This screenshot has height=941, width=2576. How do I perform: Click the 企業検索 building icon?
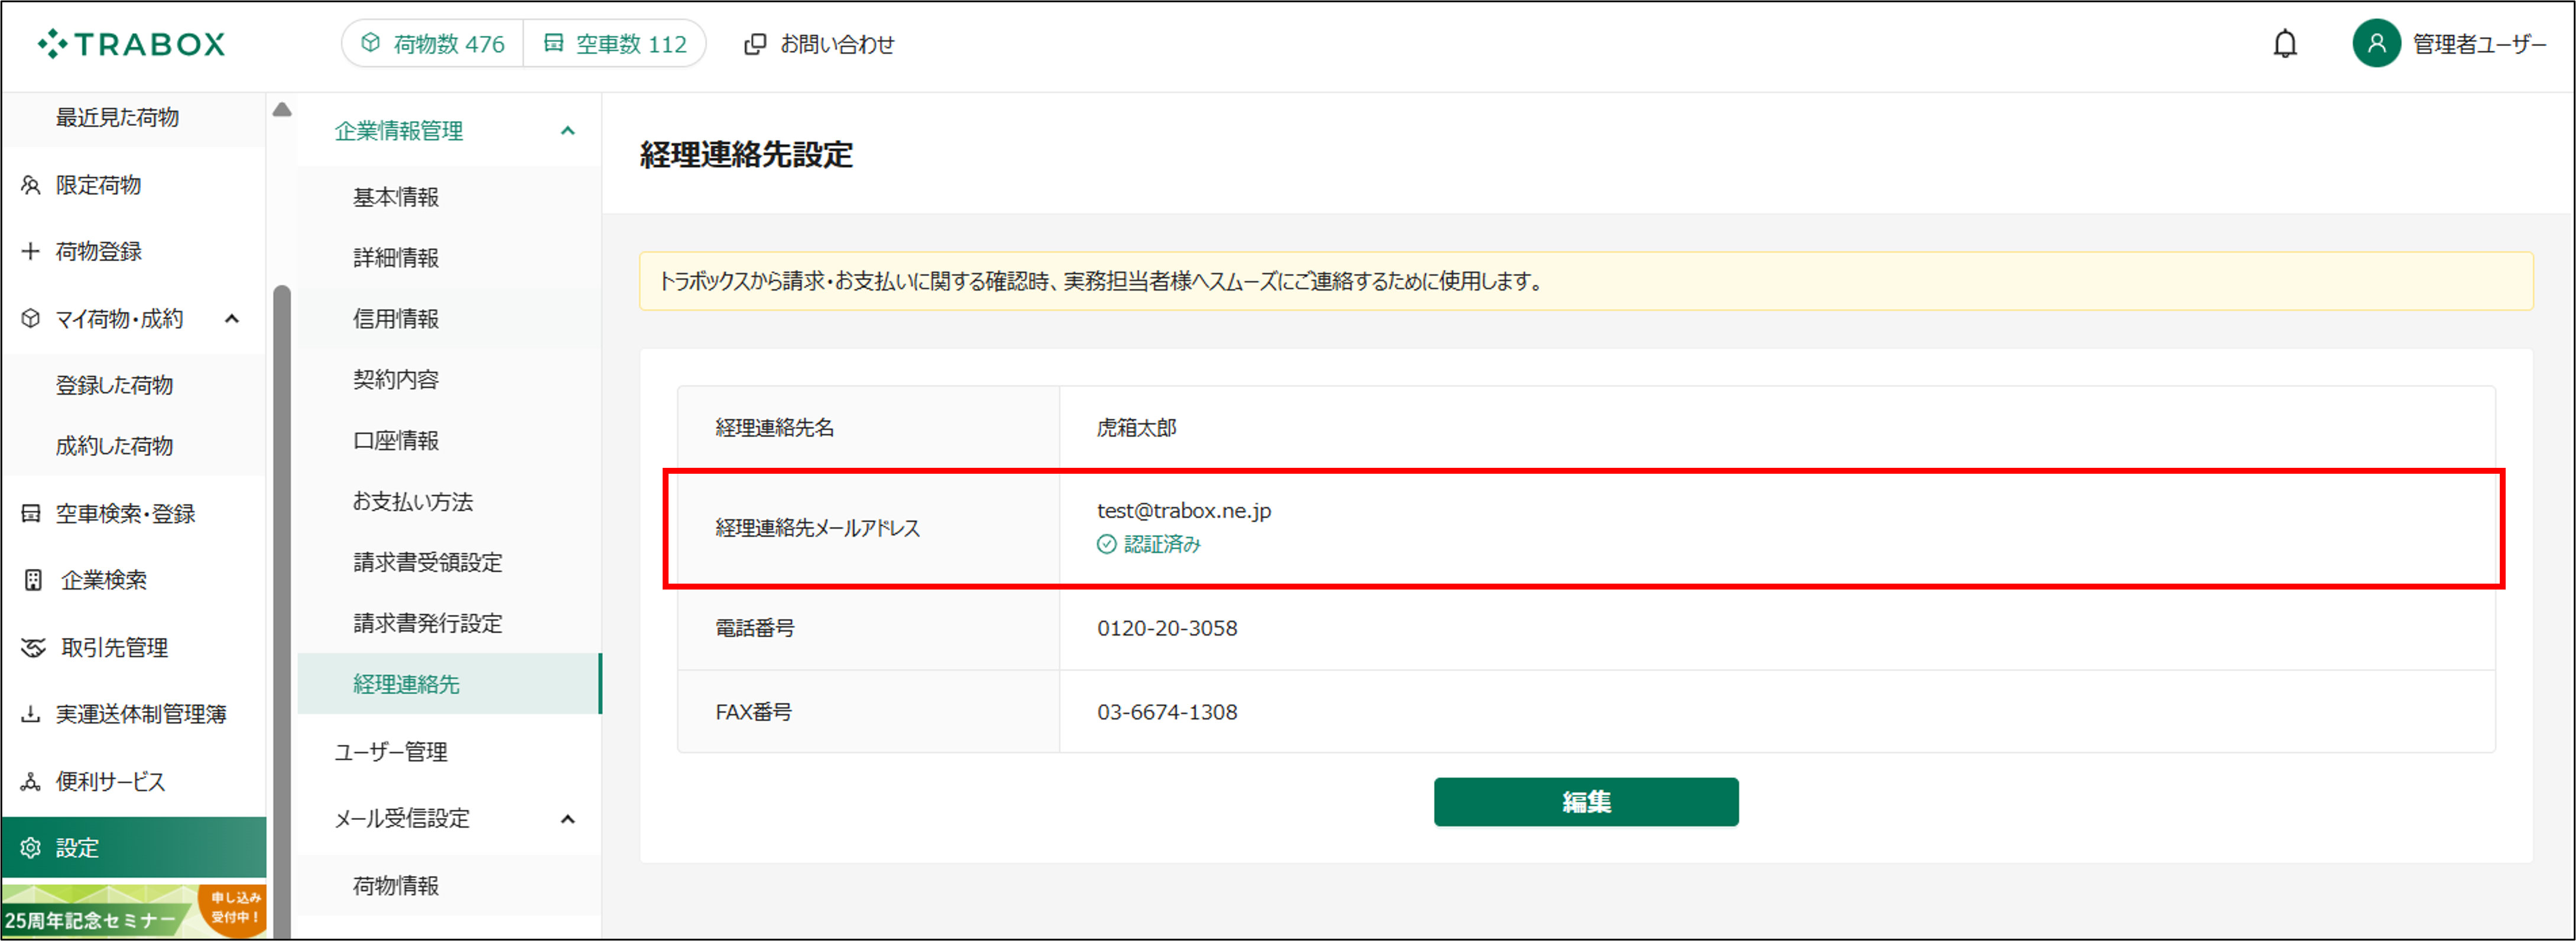coord(33,581)
